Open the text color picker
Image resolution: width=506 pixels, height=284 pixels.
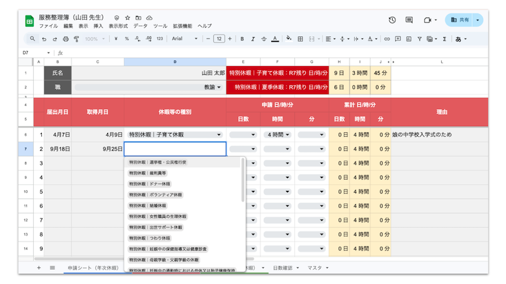[275, 39]
